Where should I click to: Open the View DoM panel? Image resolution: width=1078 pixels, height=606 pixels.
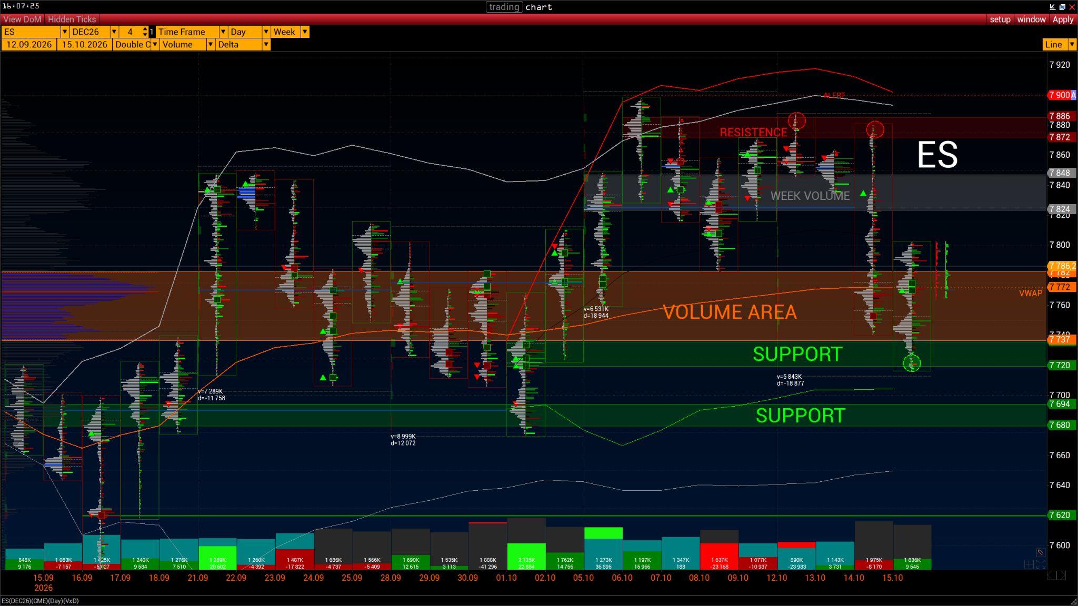[x=22, y=19]
